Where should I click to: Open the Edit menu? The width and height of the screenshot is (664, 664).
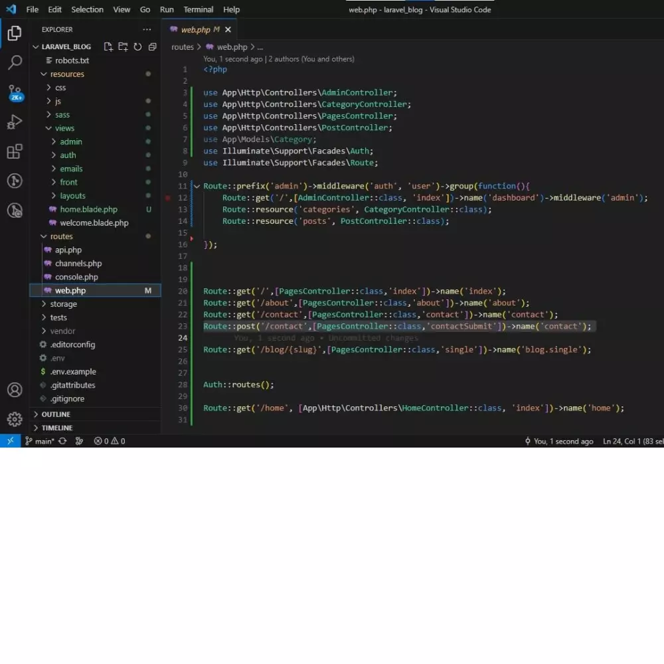coord(54,9)
